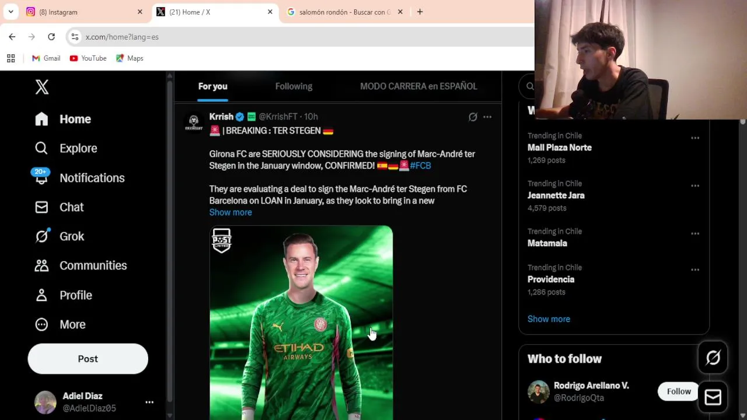The height and width of the screenshot is (420, 747).
Task: Open account menu dots beside Adiel Diaz
Action: pyautogui.click(x=149, y=402)
